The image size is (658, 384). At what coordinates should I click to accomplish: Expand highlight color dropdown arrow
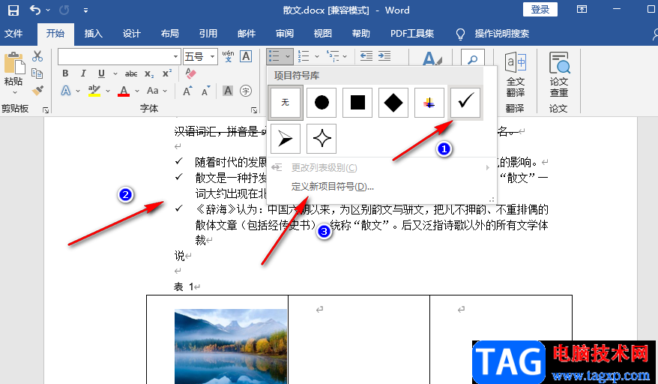[x=108, y=91]
